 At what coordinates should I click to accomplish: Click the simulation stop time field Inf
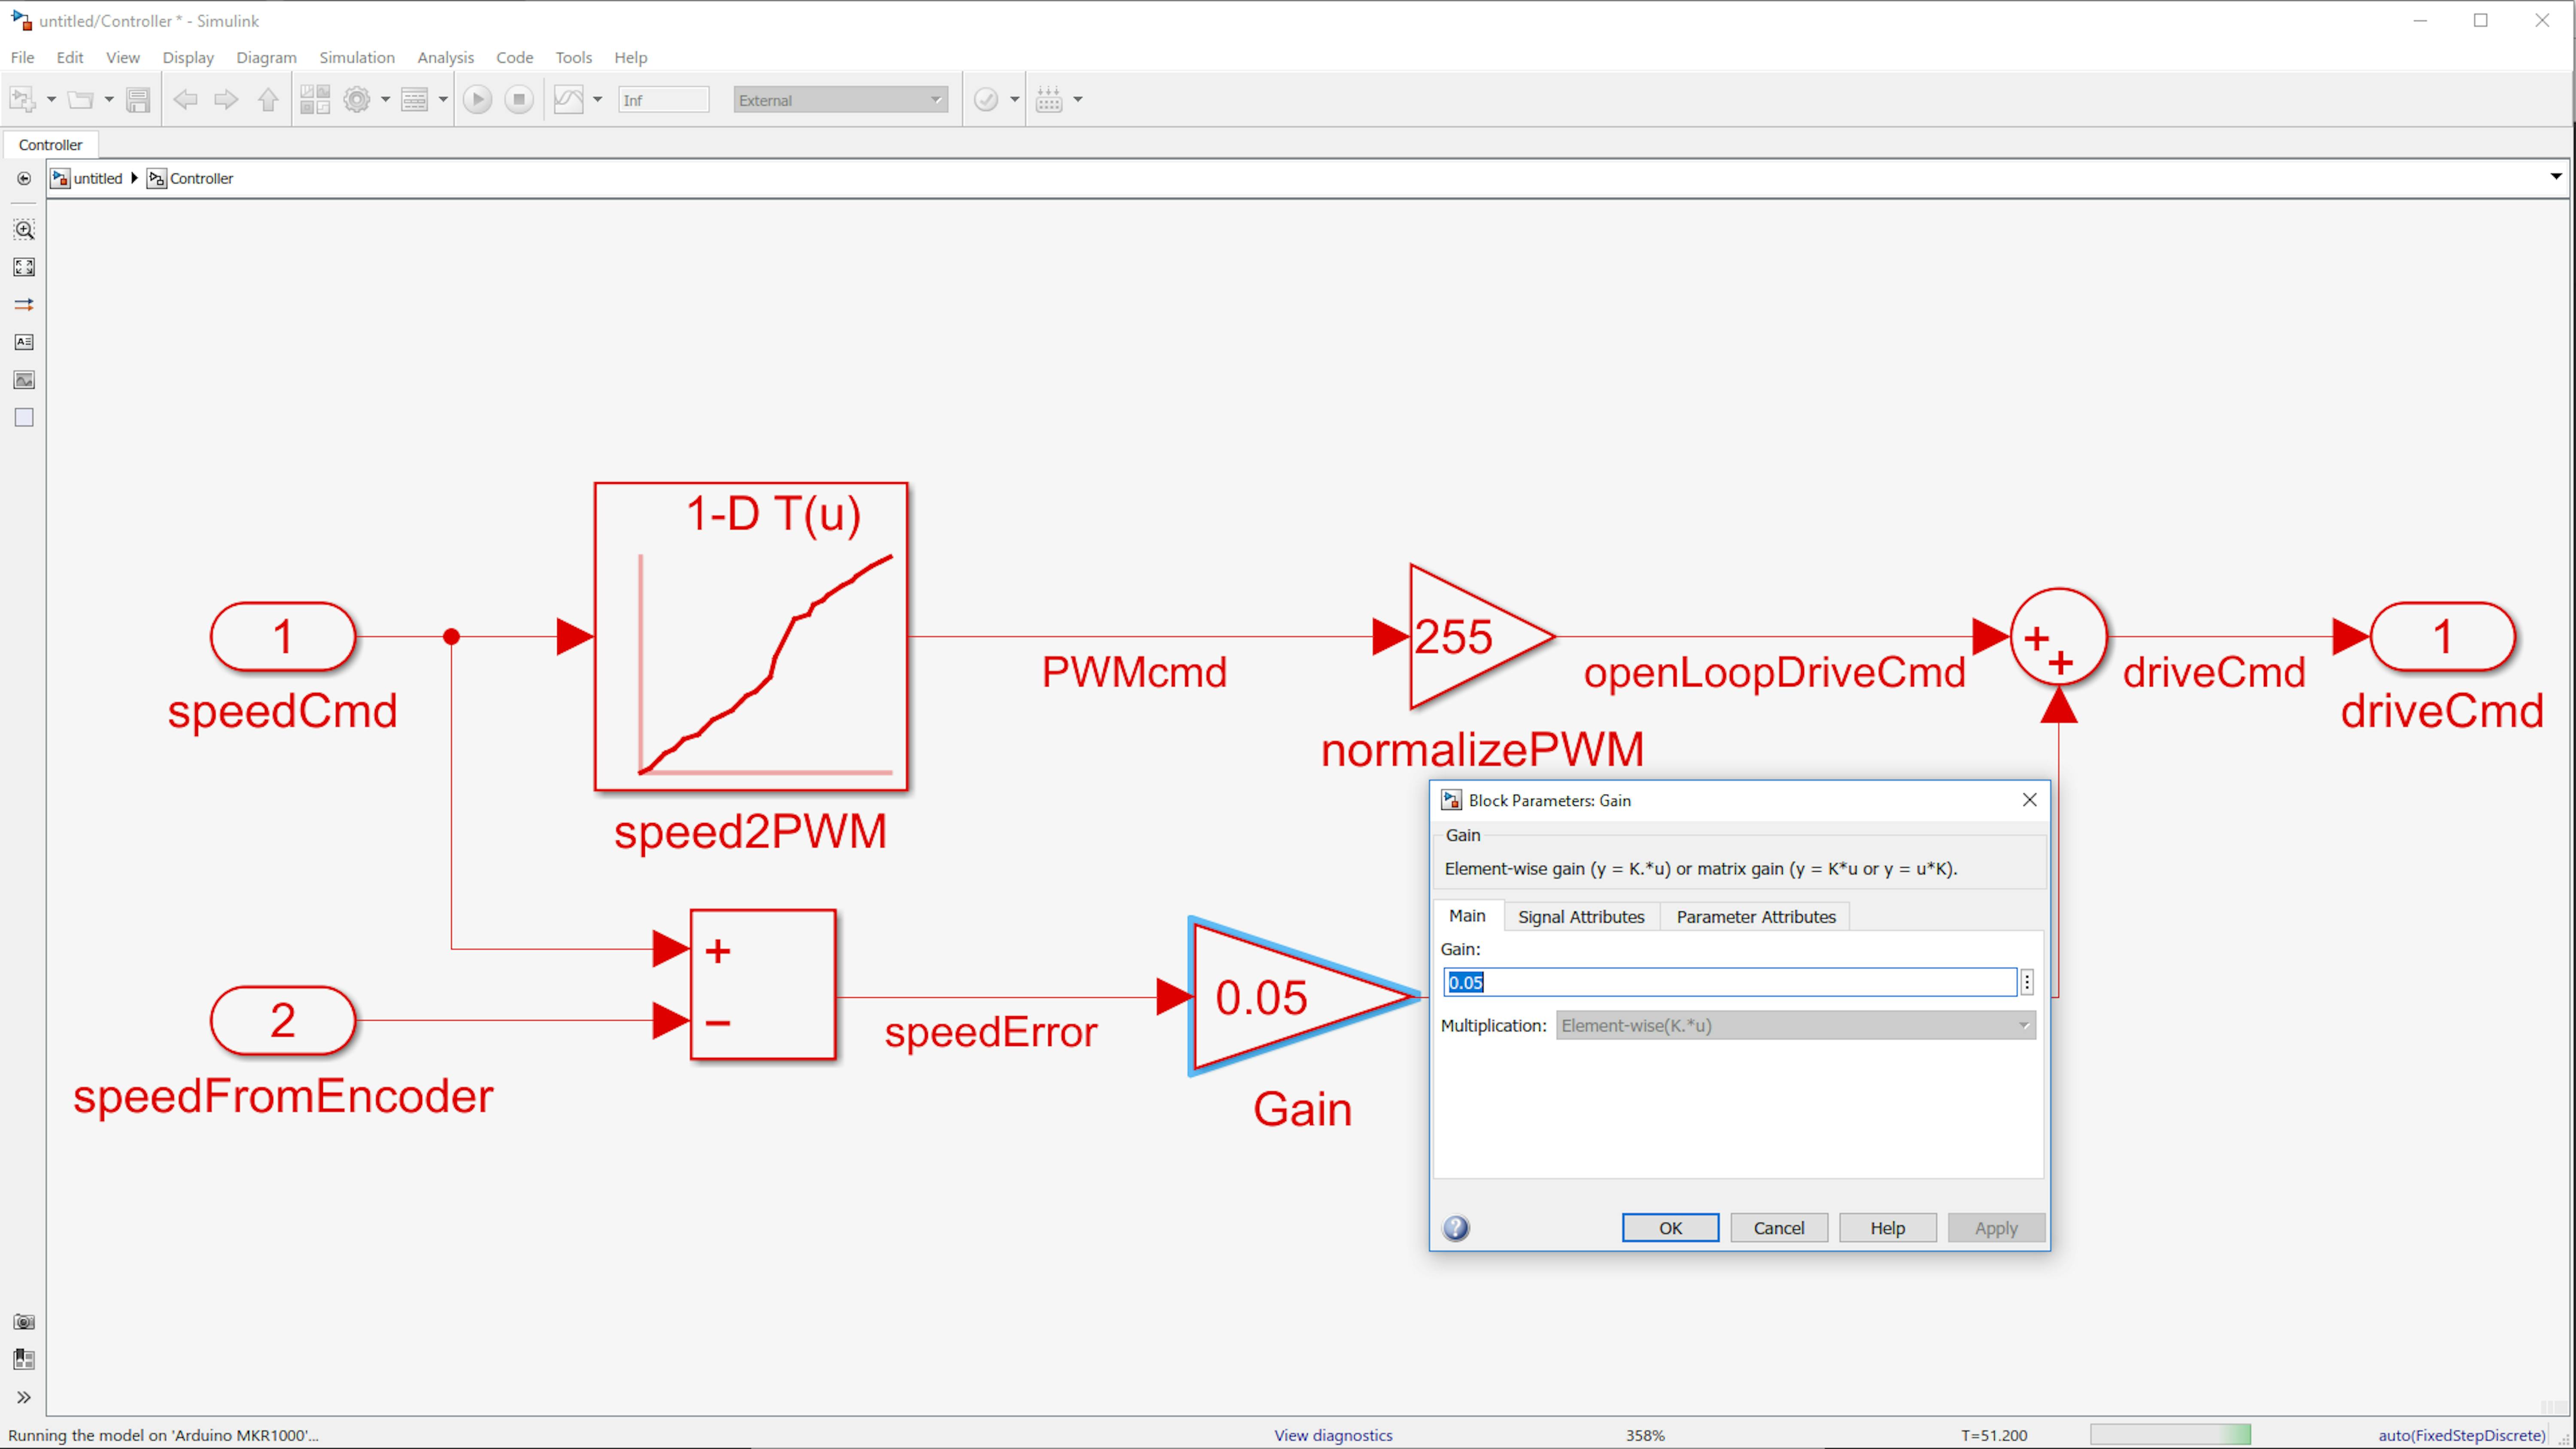[664, 100]
